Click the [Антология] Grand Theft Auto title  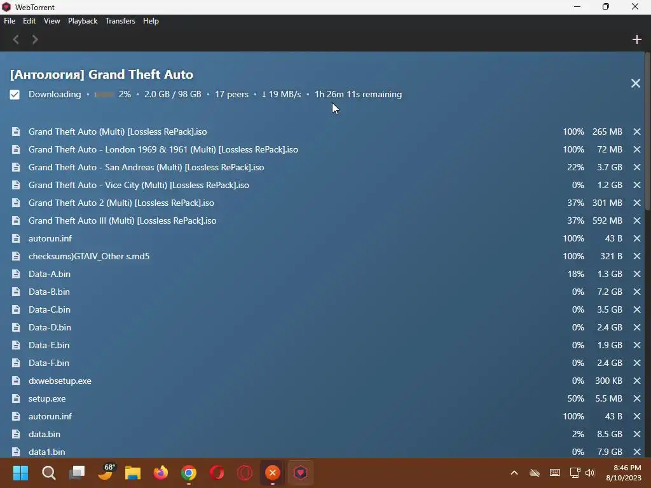click(102, 75)
